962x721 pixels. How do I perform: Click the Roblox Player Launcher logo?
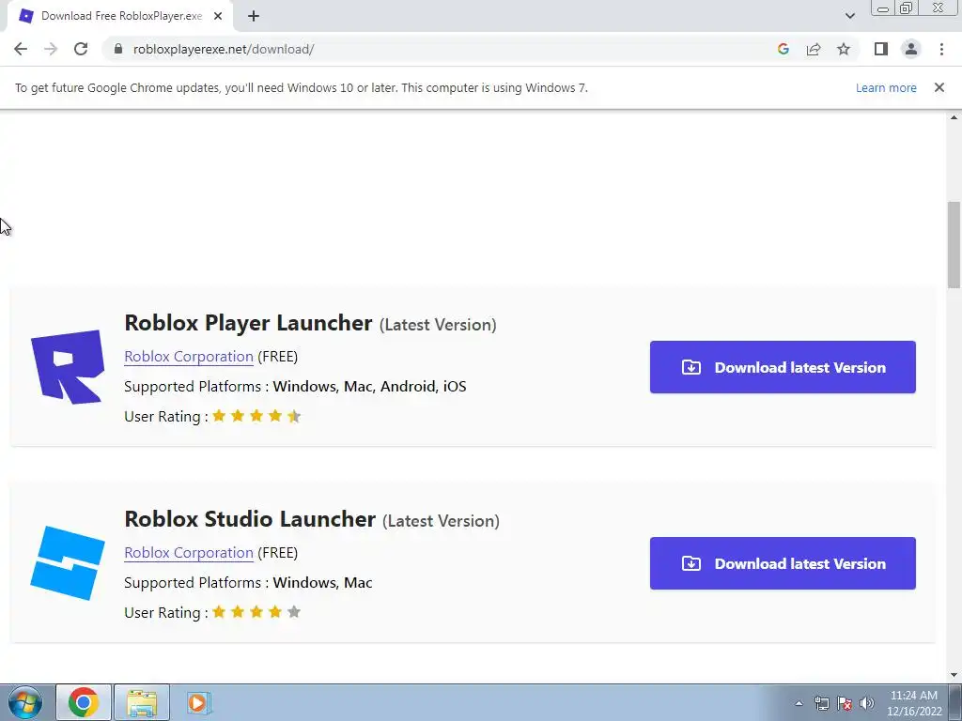(68, 367)
